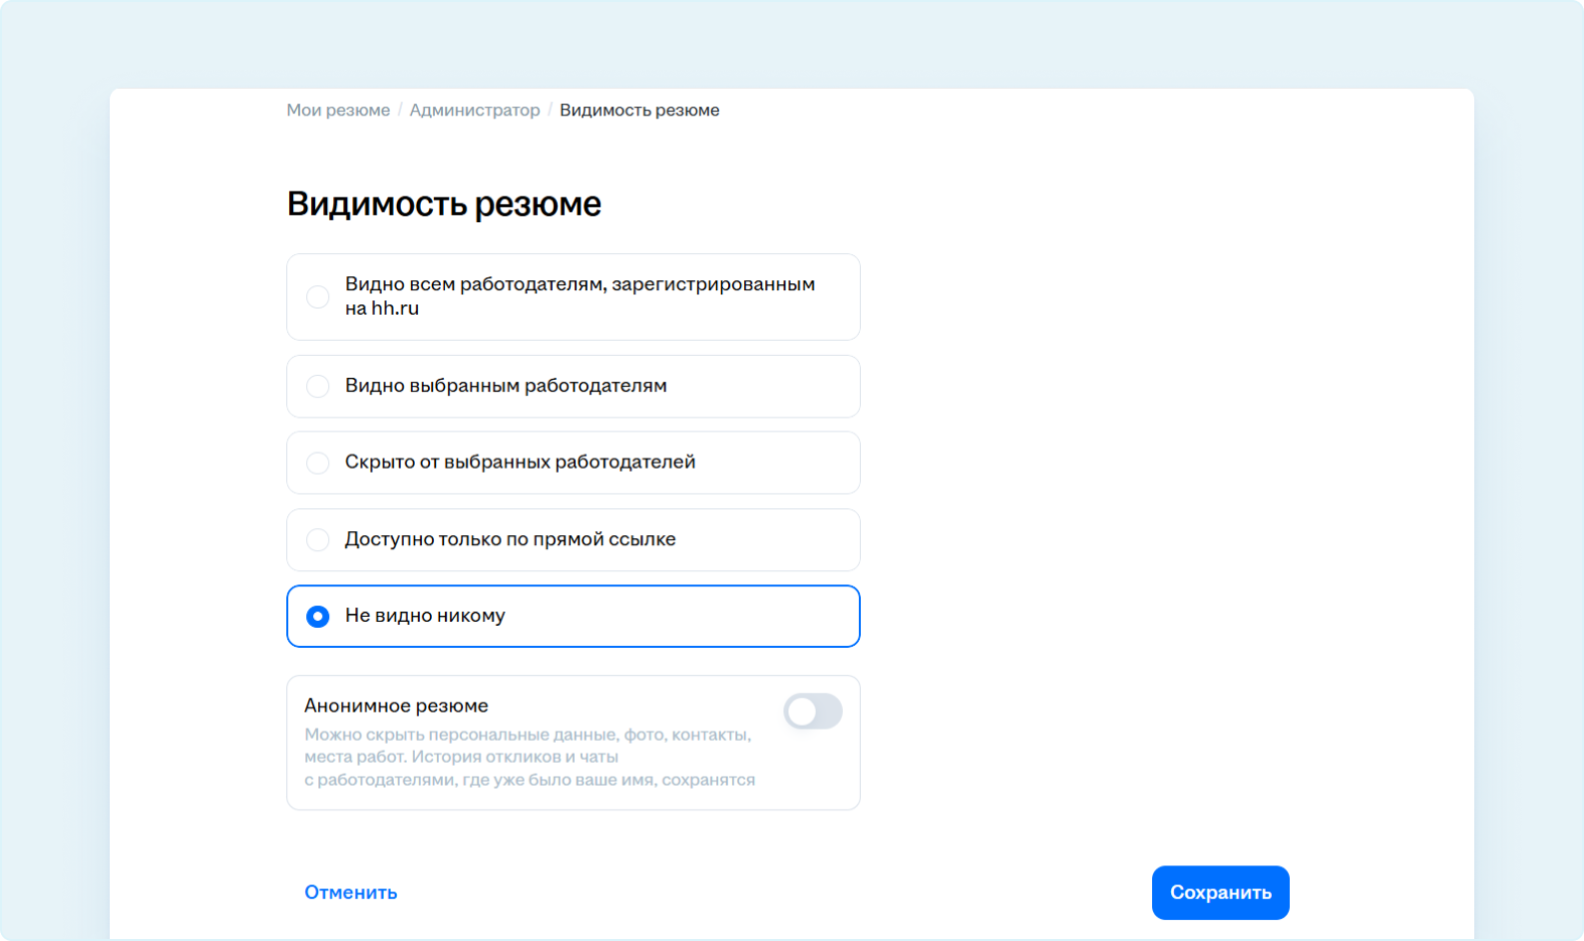This screenshot has width=1584, height=941.
Task: Click the label text 'Видно всем работодателям, зарегистрированным'
Action: [x=580, y=285]
